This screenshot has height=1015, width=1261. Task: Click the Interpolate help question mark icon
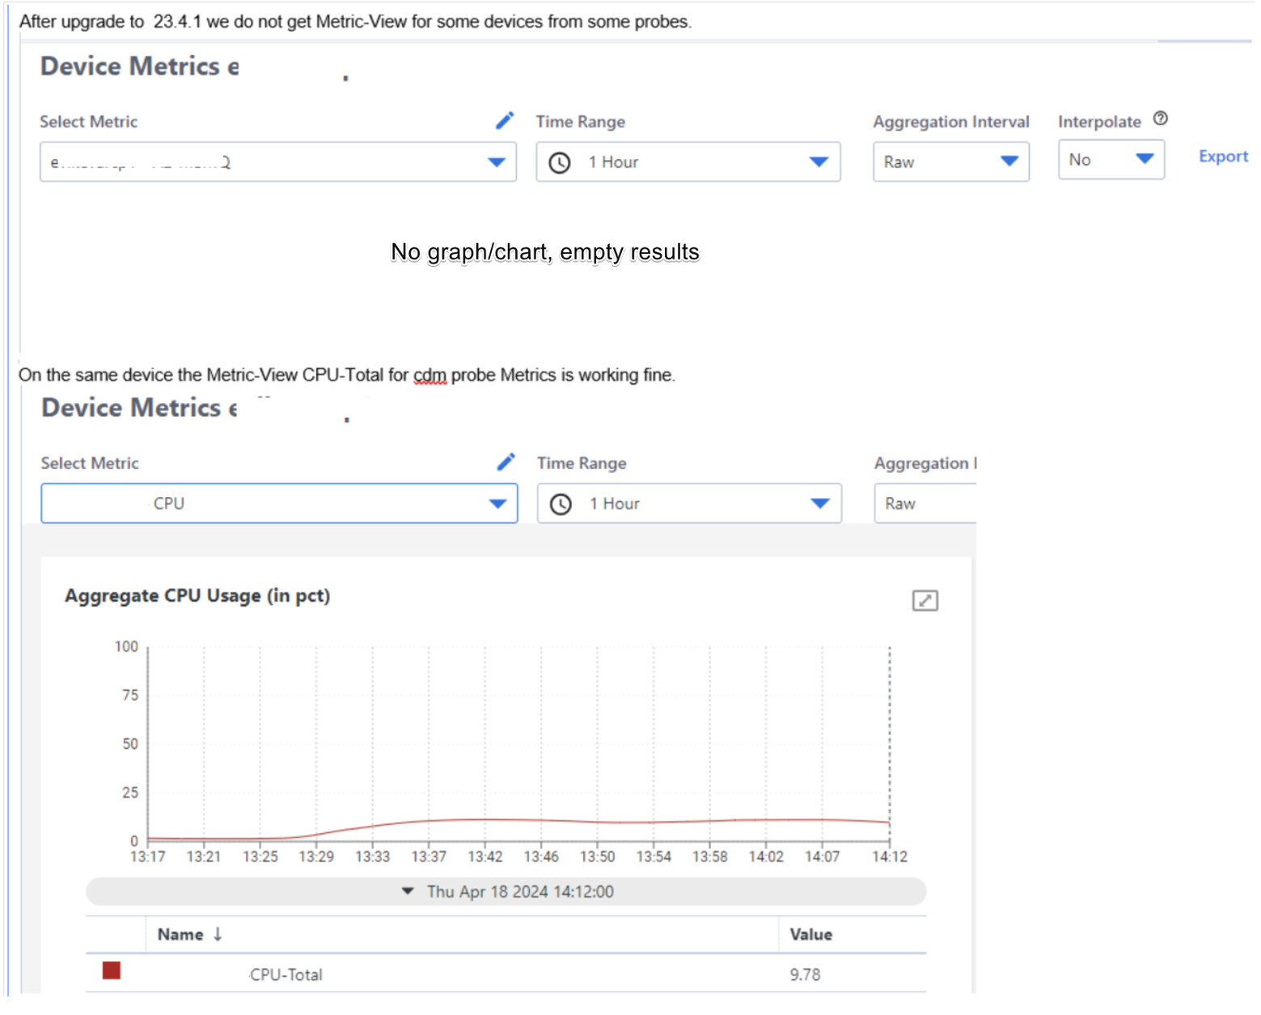pyautogui.click(x=1160, y=119)
